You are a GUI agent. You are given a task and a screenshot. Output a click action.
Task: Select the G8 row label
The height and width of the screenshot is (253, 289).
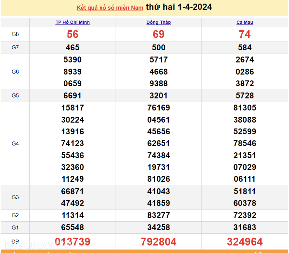coord(15,34)
